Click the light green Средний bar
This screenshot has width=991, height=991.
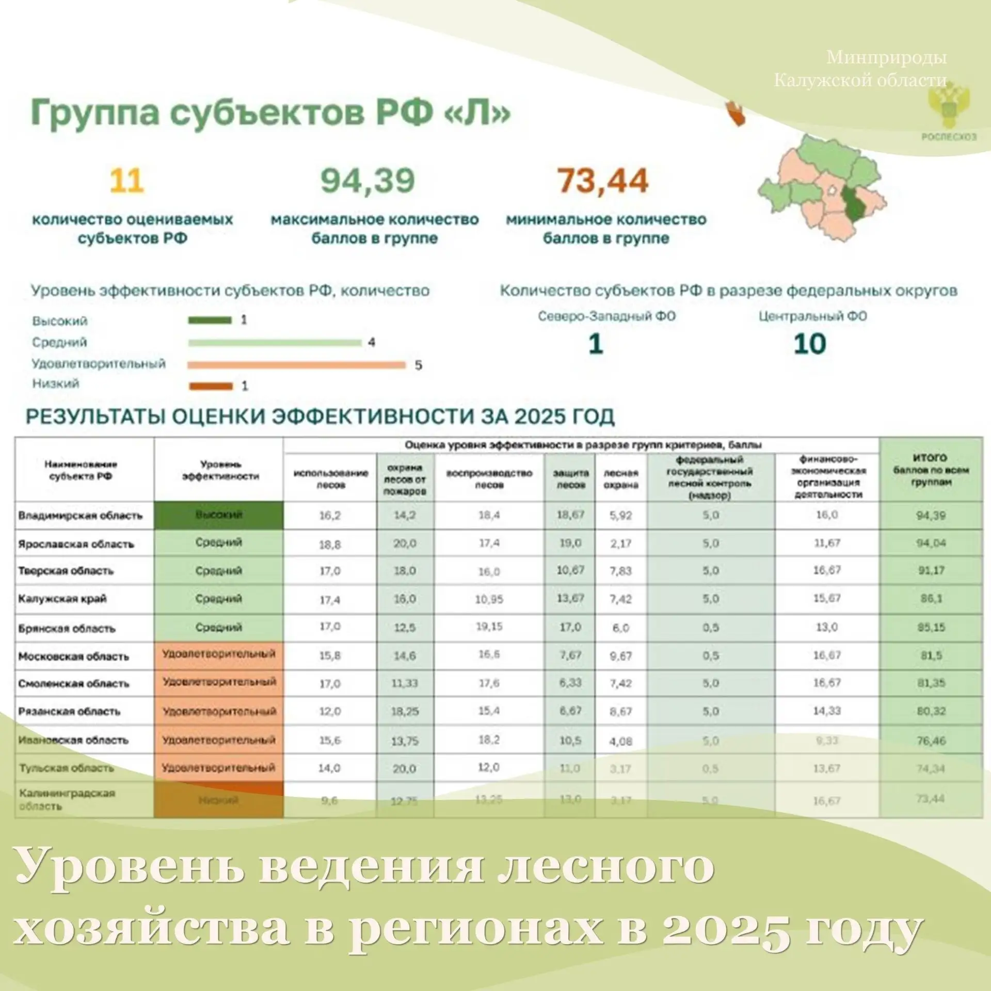[275, 343]
